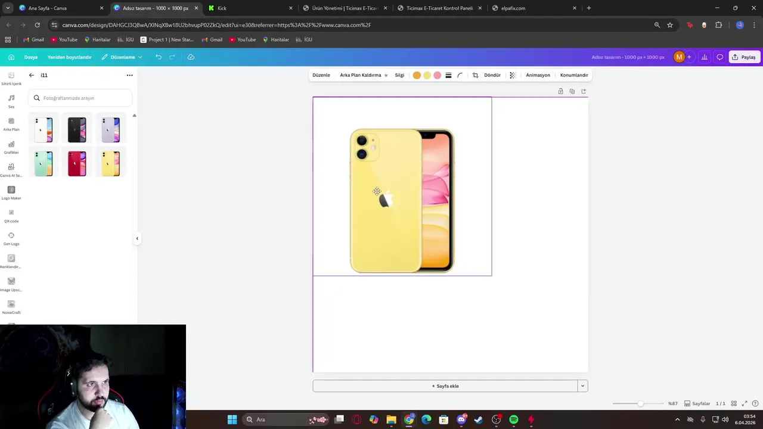Click Arka Plan Kaldırma button
763x429 pixels.
pyautogui.click(x=364, y=75)
